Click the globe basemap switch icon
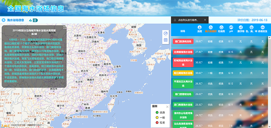The image size is (271, 128). [x=166, y=33]
